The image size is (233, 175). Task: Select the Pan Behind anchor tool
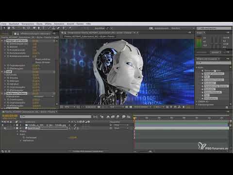tap(29, 28)
